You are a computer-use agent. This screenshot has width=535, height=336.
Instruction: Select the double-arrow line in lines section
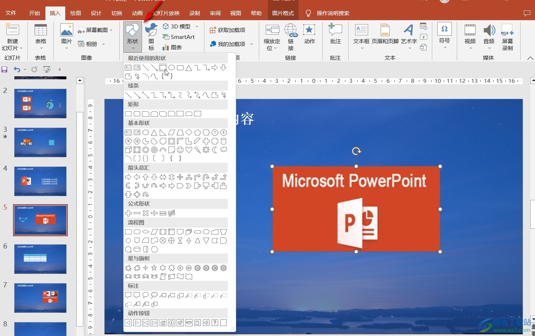click(x=146, y=95)
